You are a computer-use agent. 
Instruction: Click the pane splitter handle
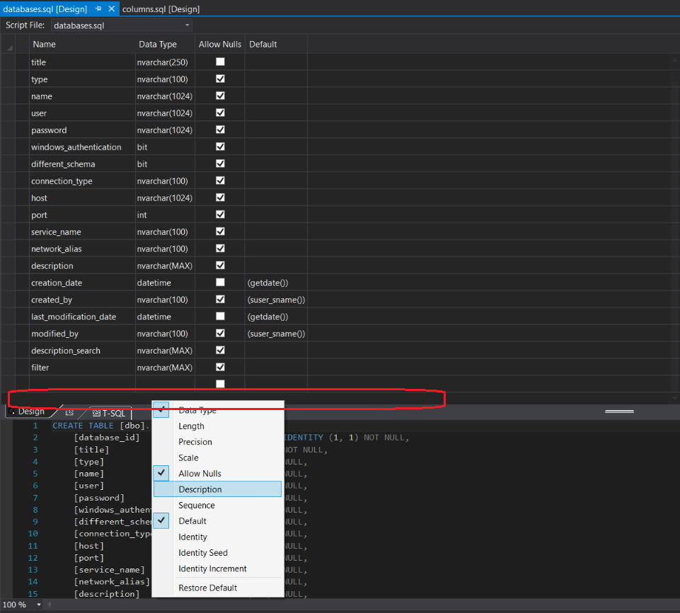click(x=619, y=411)
